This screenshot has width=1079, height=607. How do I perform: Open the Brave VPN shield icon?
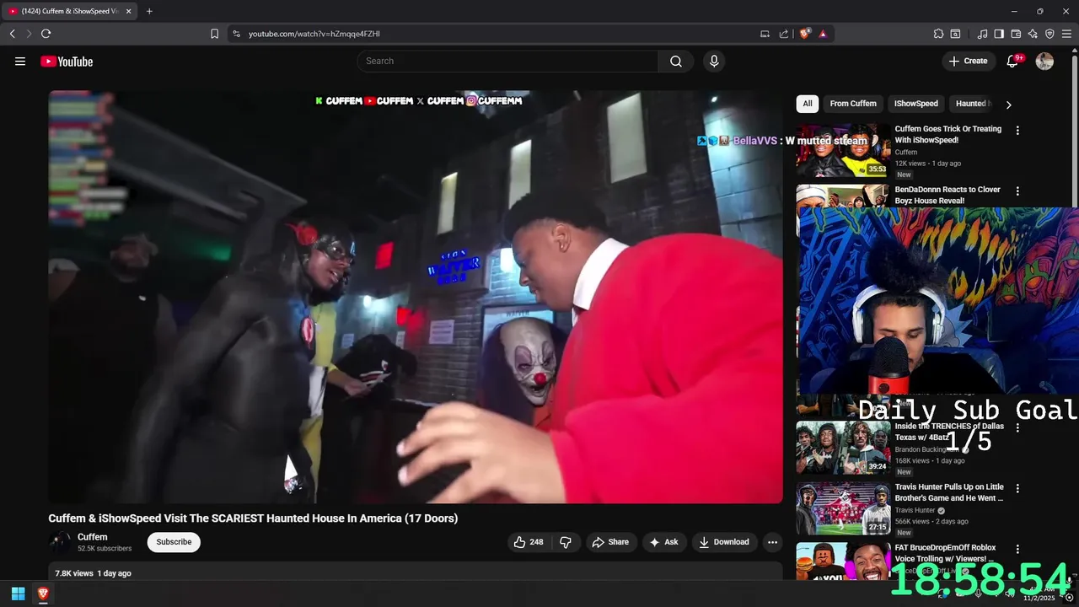pos(1049,34)
